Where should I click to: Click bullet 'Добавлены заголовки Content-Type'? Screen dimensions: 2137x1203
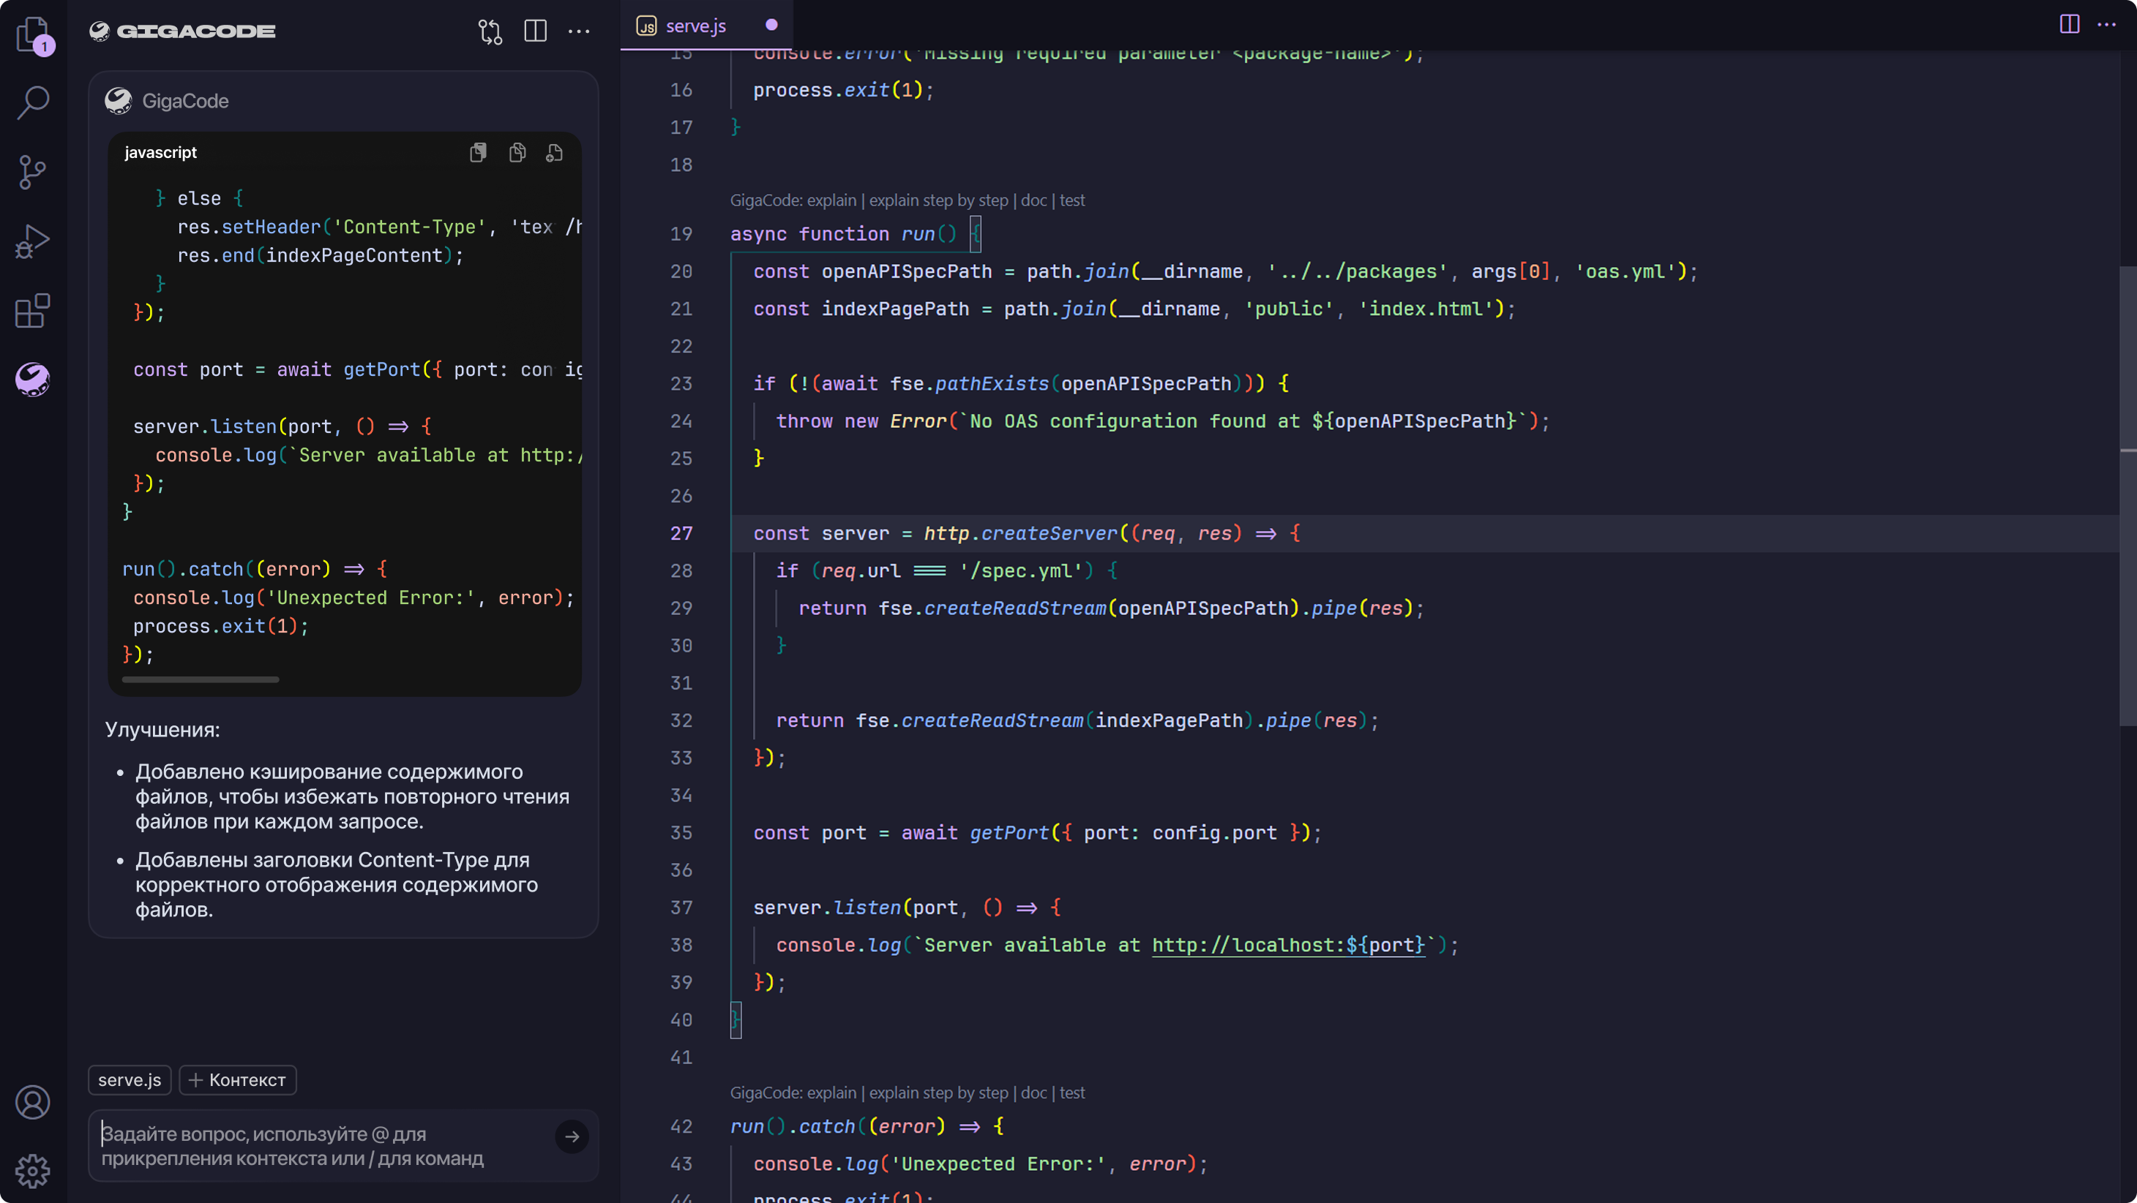click(x=336, y=885)
